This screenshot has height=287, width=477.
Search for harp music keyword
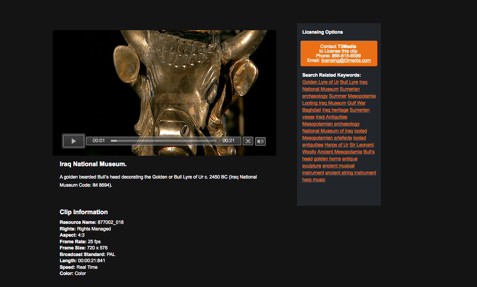click(314, 180)
